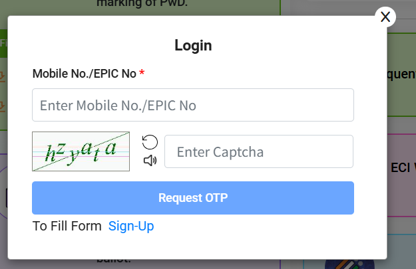Click the green captcha image
The height and width of the screenshot is (269, 416).
[x=81, y=151]
